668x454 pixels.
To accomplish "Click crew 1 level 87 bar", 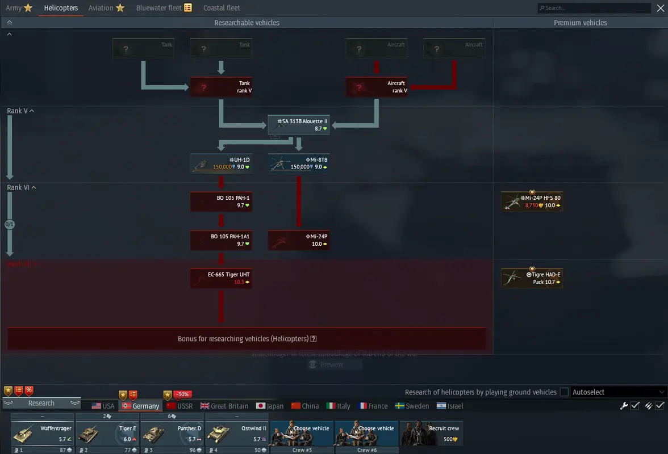I will (42, 450).
